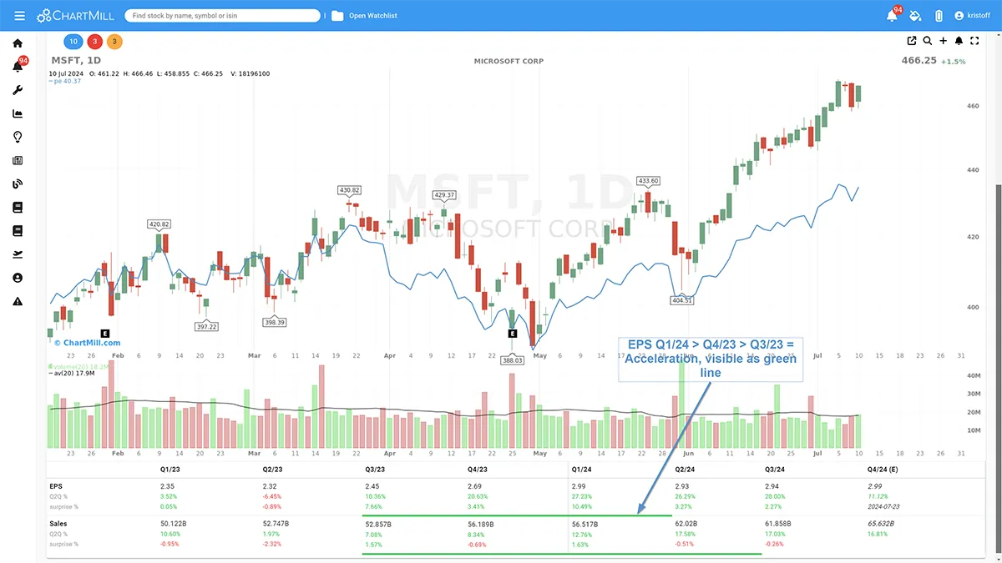
Task: Click the chart alert bell icon
Action: (x=959, y=41)
